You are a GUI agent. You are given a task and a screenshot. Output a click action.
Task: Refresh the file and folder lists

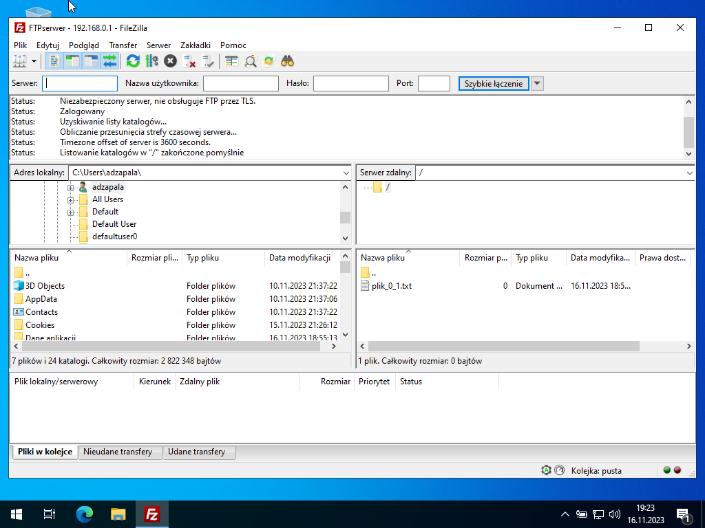[133, 61]
